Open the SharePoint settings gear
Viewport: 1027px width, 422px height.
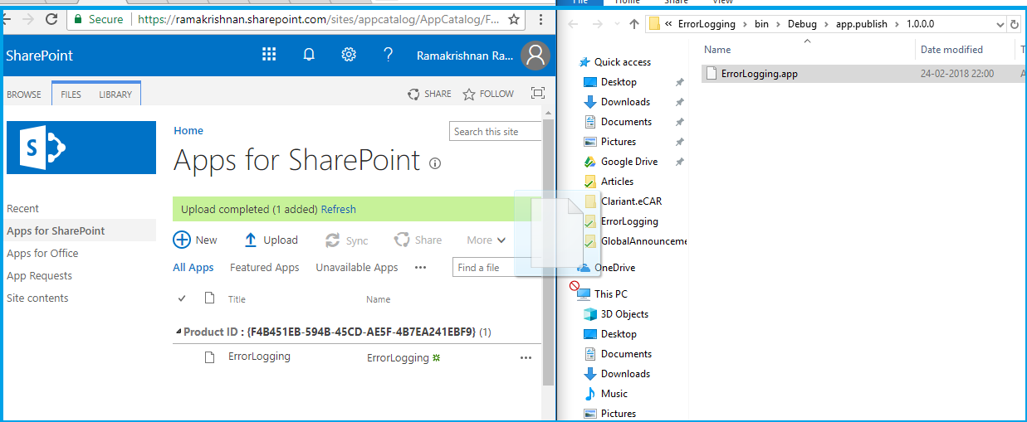pyautogui.click(x=349, y=55)
